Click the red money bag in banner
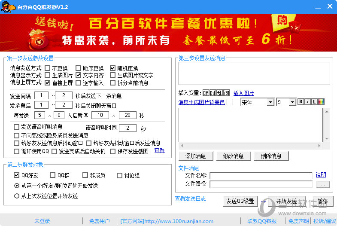The image size is (337, 226). coord(38,40)
